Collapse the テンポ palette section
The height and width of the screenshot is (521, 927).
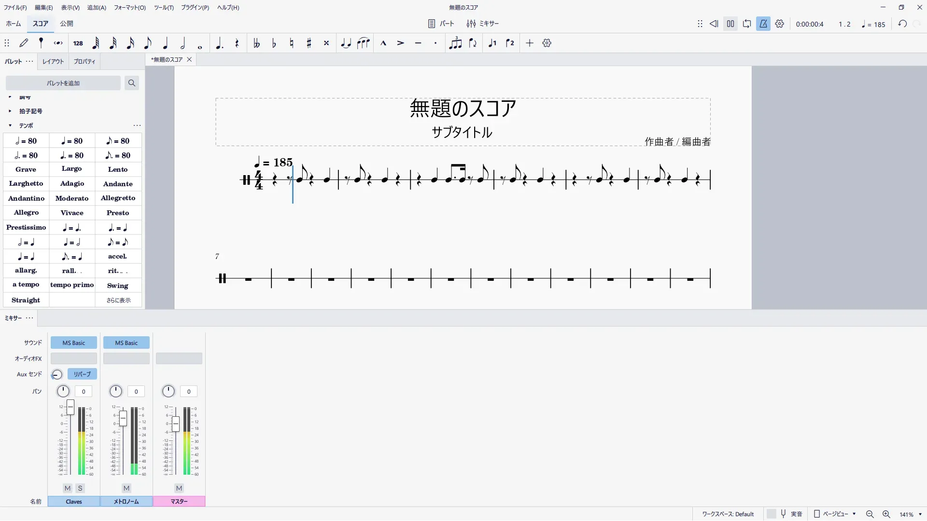(x=10, y=125)
